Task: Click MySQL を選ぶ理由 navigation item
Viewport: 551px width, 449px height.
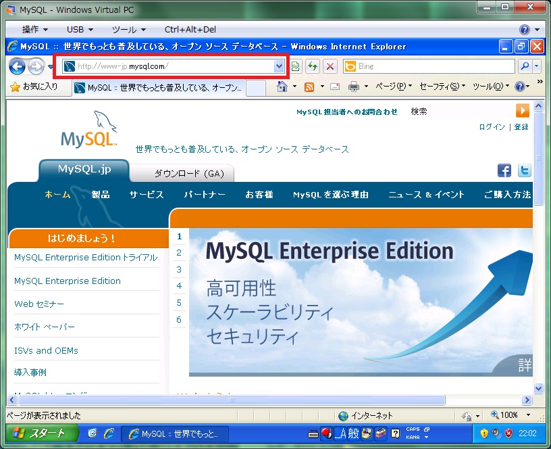Action: pos(331,195)
